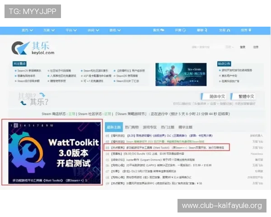Screen dimensions: 271x217
Task: Go to slide 5 of the banner
Action: (x=29, y=126)
